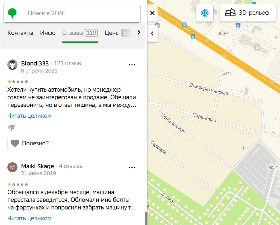Click the 121 отзыв link next to Blondi333

click(x=68, y=63)
